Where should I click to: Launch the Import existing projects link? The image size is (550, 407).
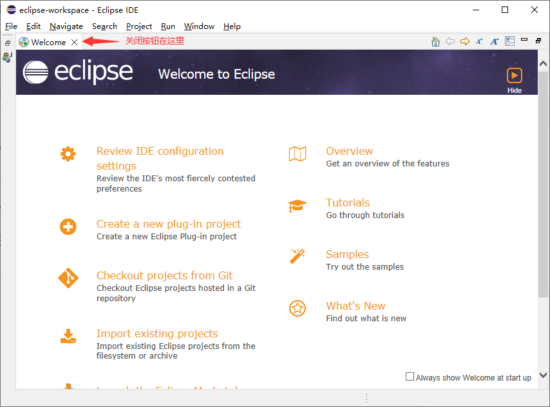[x=157, y=333]
